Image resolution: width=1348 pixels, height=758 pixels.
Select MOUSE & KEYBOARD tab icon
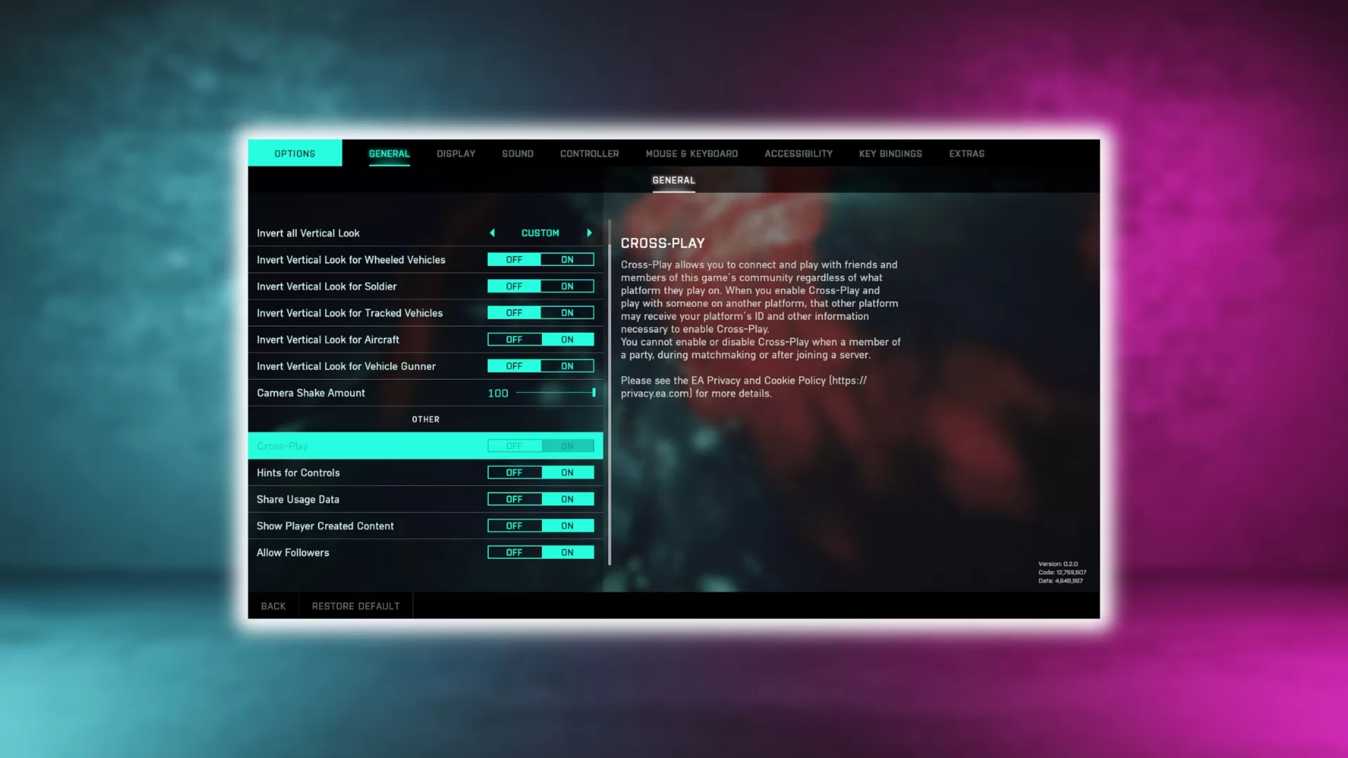point(692,153)
